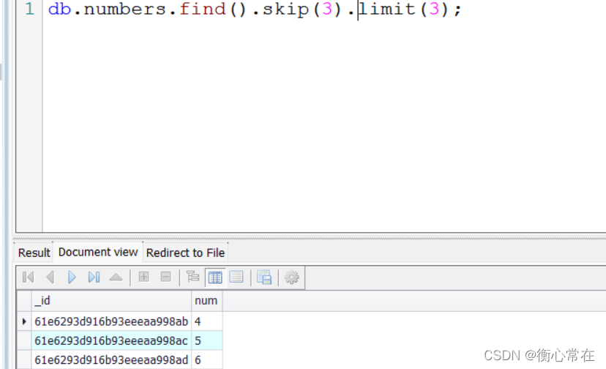606x369 pixels.
Task: Click the 'skip' keyword in the query
Action: point(286,10)
